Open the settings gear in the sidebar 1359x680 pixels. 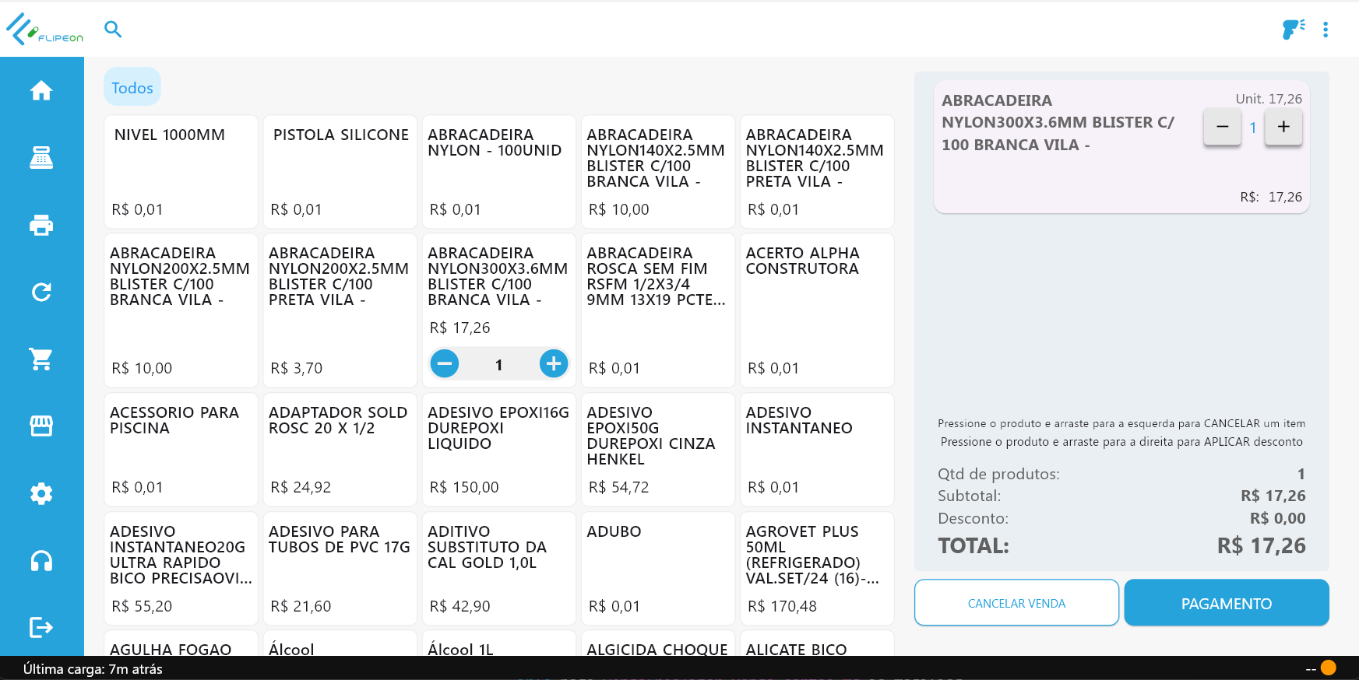[x=41, y=493]
